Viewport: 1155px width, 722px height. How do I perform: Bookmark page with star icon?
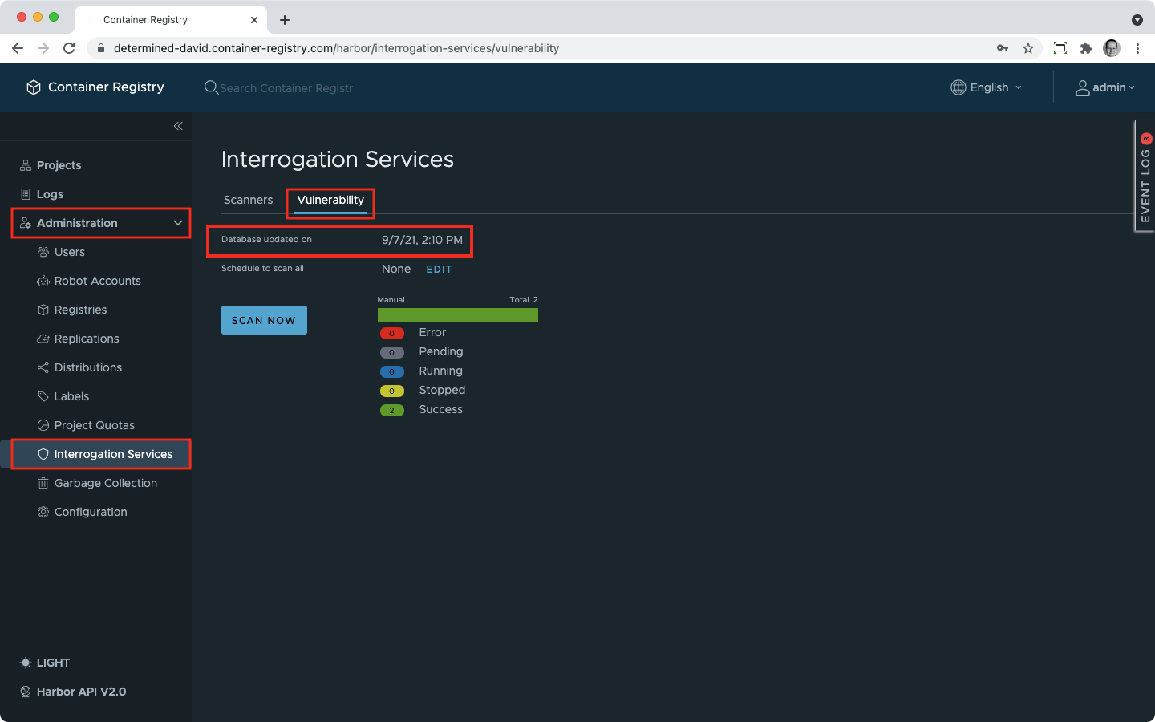1028,48
